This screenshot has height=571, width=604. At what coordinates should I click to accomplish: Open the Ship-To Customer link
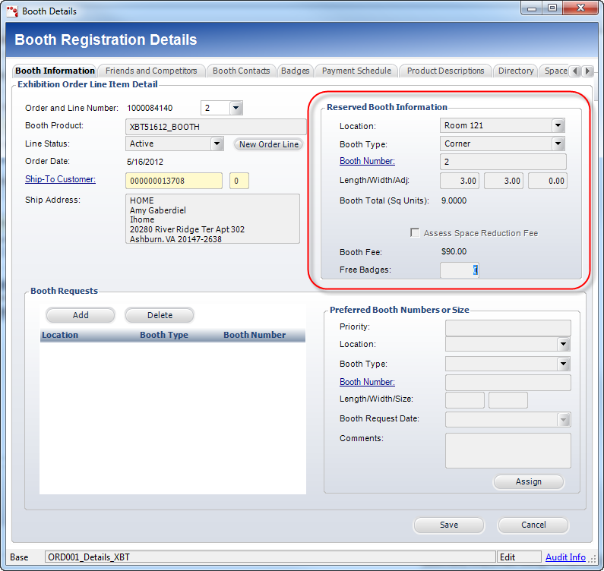pyautogui.click(x=60, y=179)
